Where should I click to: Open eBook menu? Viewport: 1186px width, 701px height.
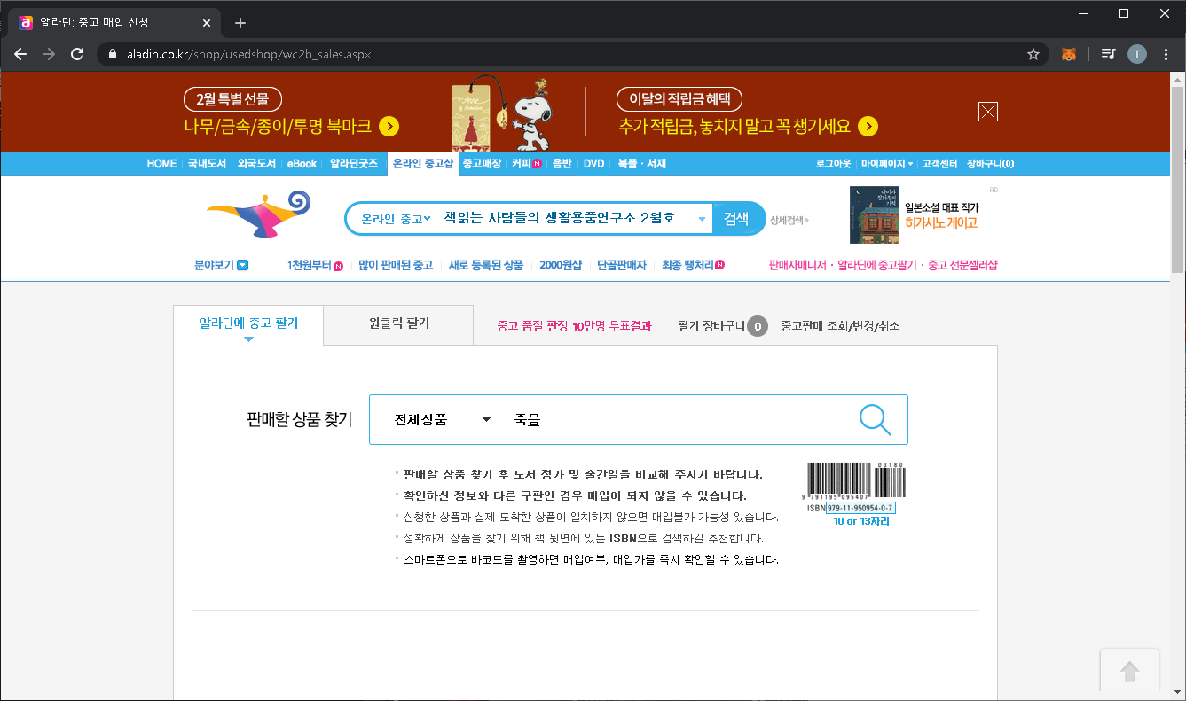click(302, 164)
